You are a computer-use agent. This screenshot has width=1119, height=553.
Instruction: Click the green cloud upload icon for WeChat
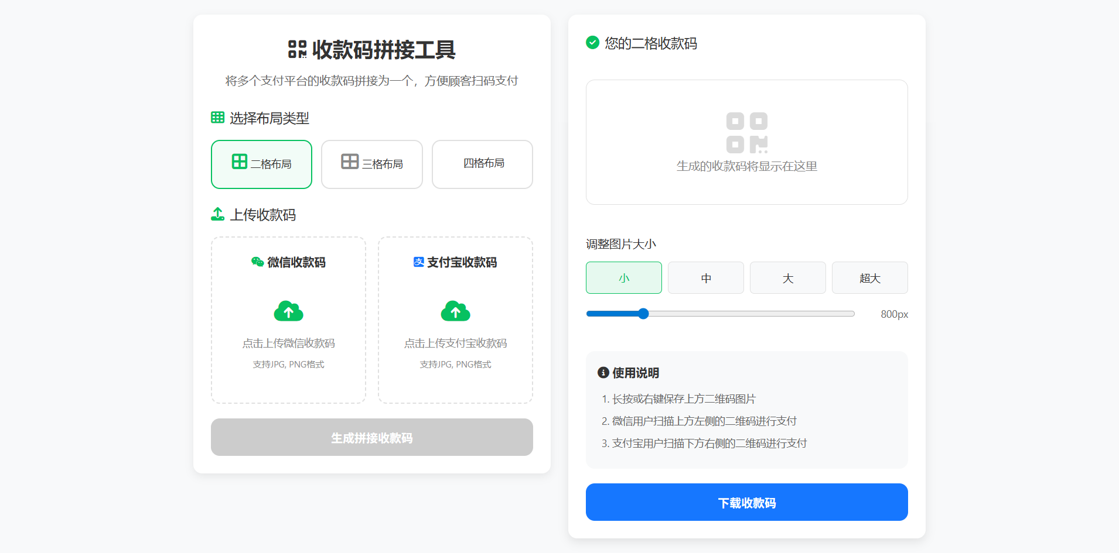pos(288,311)
